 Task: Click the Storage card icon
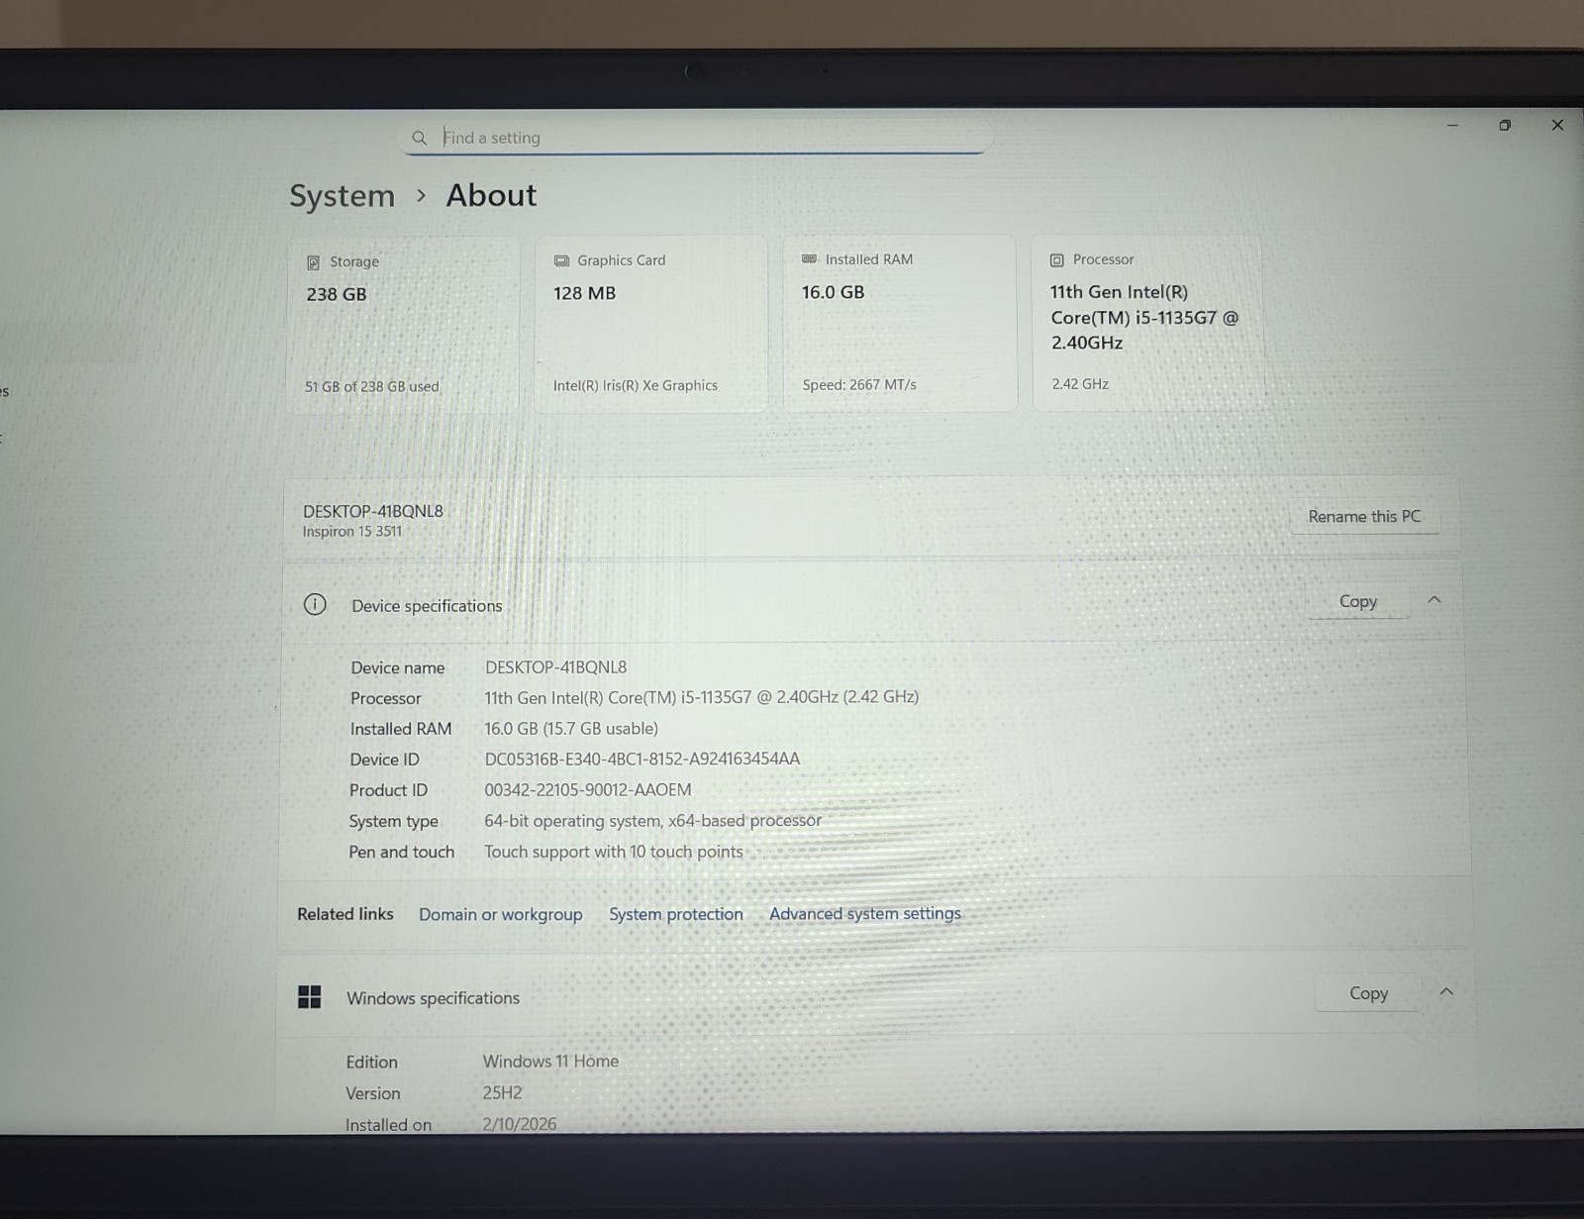313,262
